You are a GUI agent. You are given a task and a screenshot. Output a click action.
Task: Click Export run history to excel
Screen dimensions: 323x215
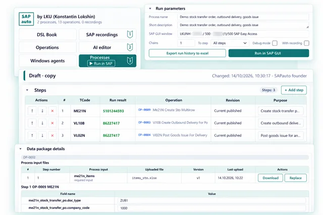click(187, 53)
